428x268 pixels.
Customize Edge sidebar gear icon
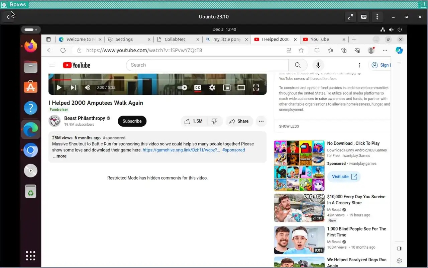point(399,260)
